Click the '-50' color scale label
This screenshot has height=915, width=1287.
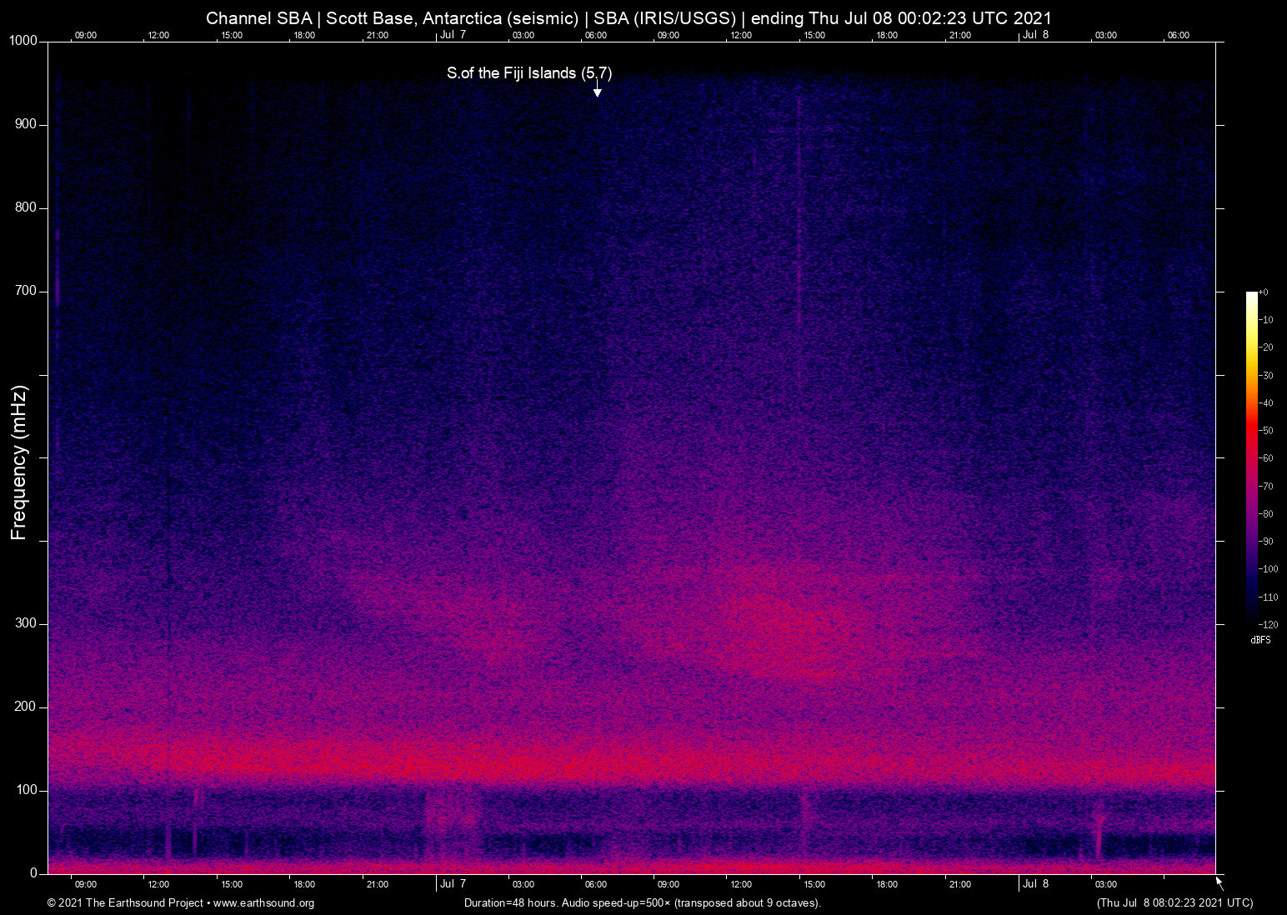point(1266,431)
